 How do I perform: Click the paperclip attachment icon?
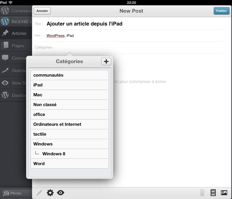(x=202, y=193)
